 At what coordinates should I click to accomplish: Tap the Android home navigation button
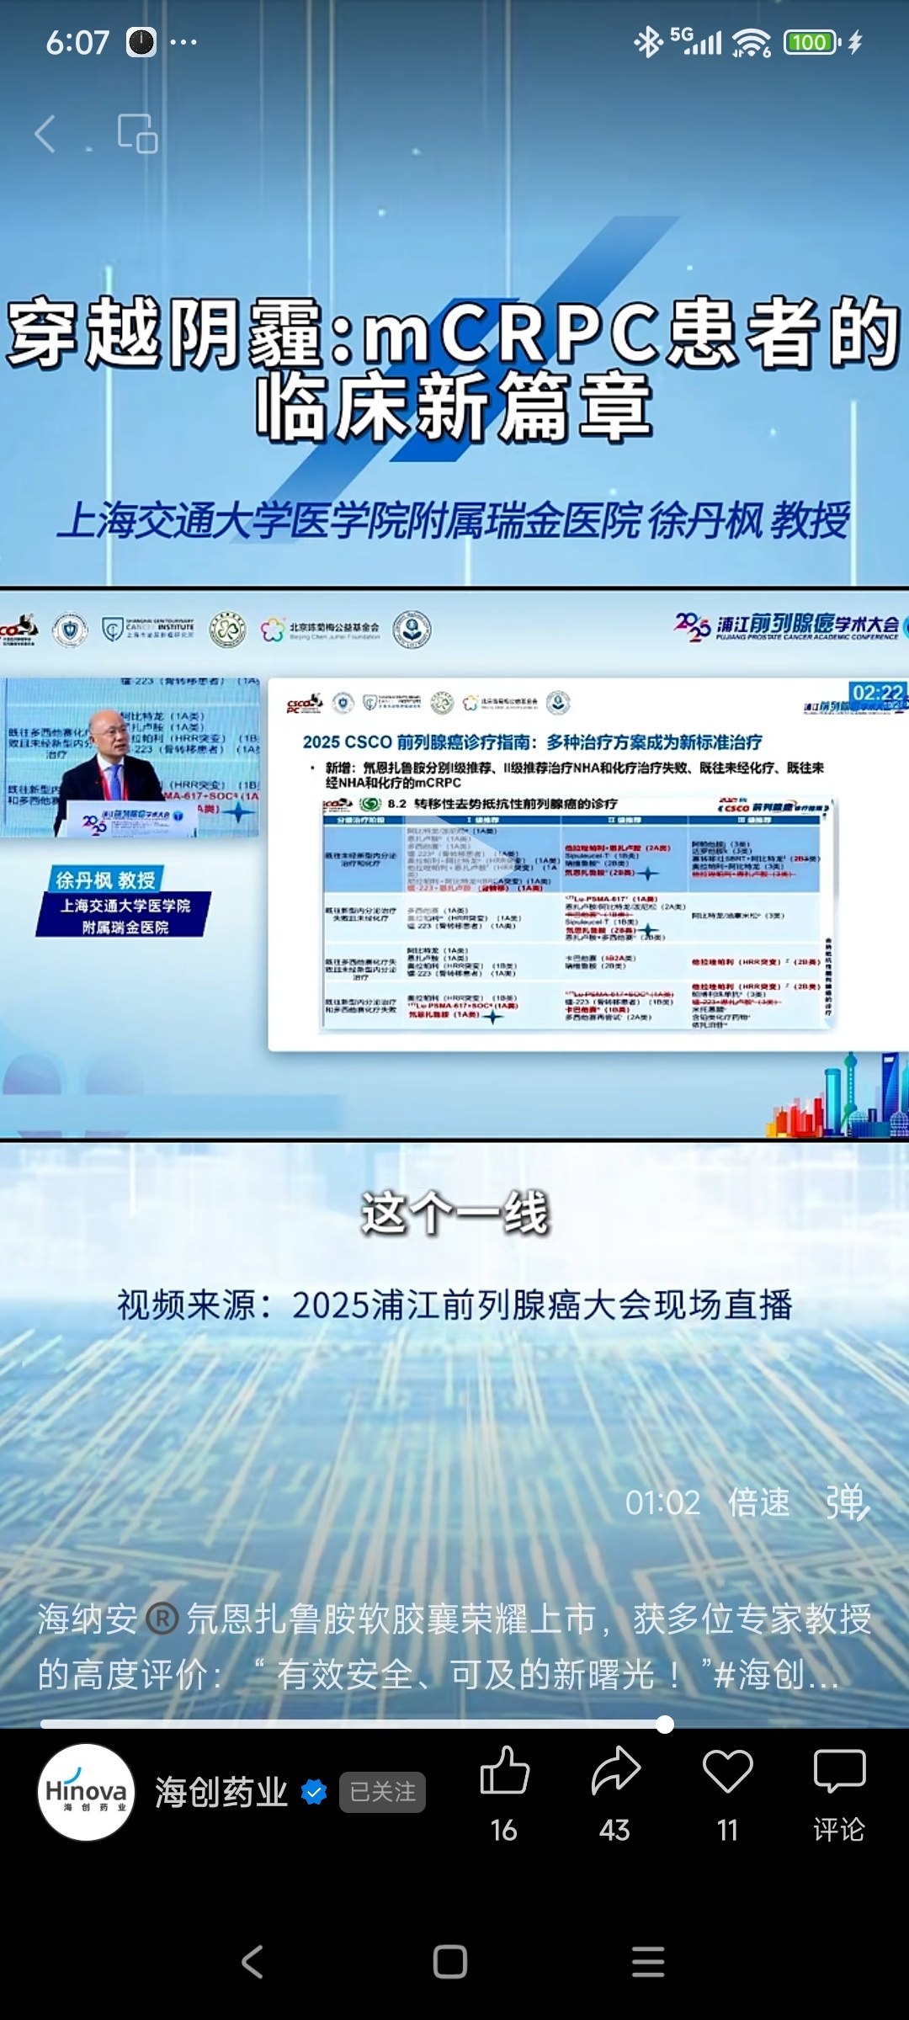450,1962
